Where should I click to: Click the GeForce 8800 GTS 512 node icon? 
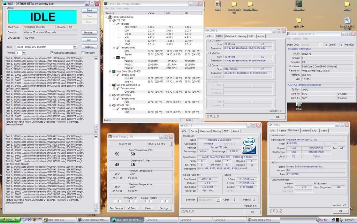point(110,85)
